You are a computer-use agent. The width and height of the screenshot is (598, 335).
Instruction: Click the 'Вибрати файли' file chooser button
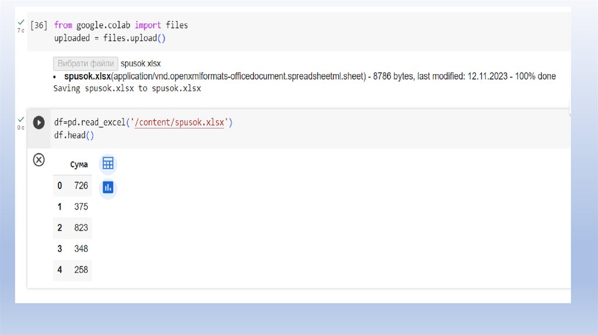85,63
